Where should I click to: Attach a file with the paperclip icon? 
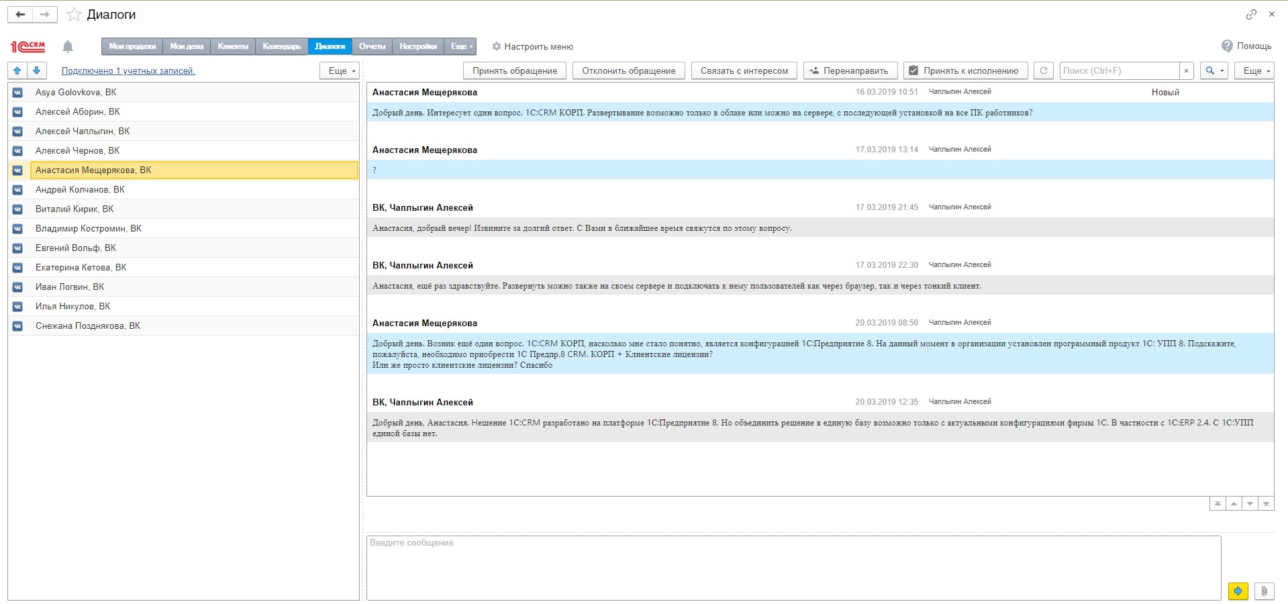coord(1263,591)
